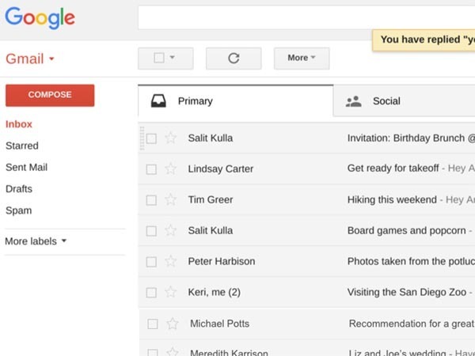Click the Social people icon
The image size is (475, 356).
pyautogui.click(x=354, y=101)
